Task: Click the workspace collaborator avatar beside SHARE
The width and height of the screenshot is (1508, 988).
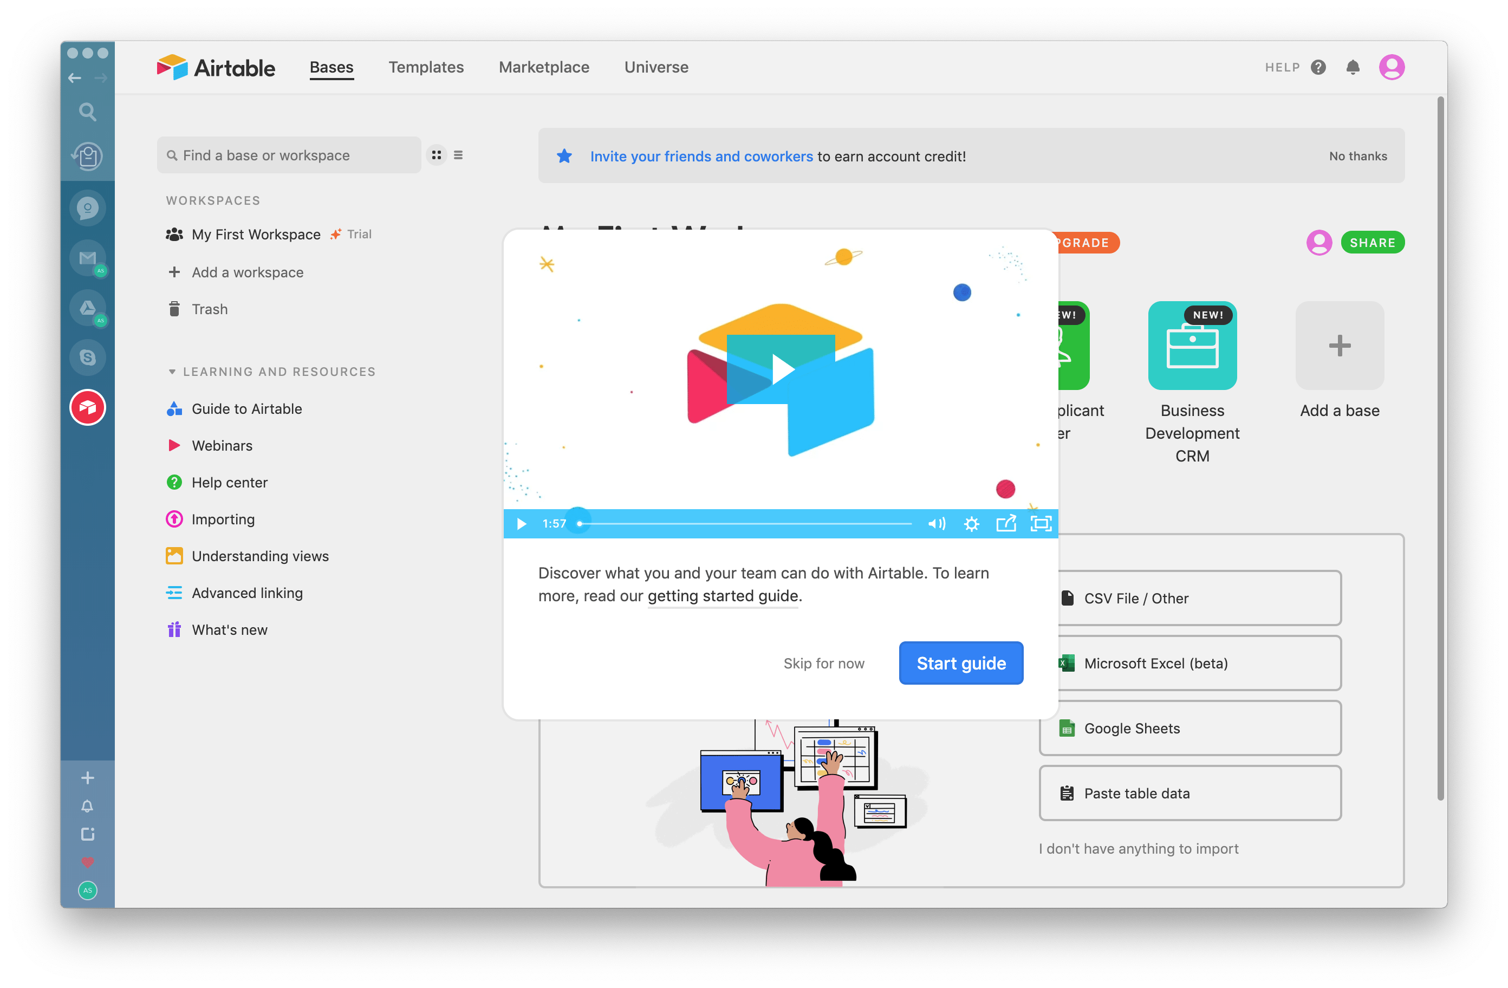Action: (x=1319, y=243)
